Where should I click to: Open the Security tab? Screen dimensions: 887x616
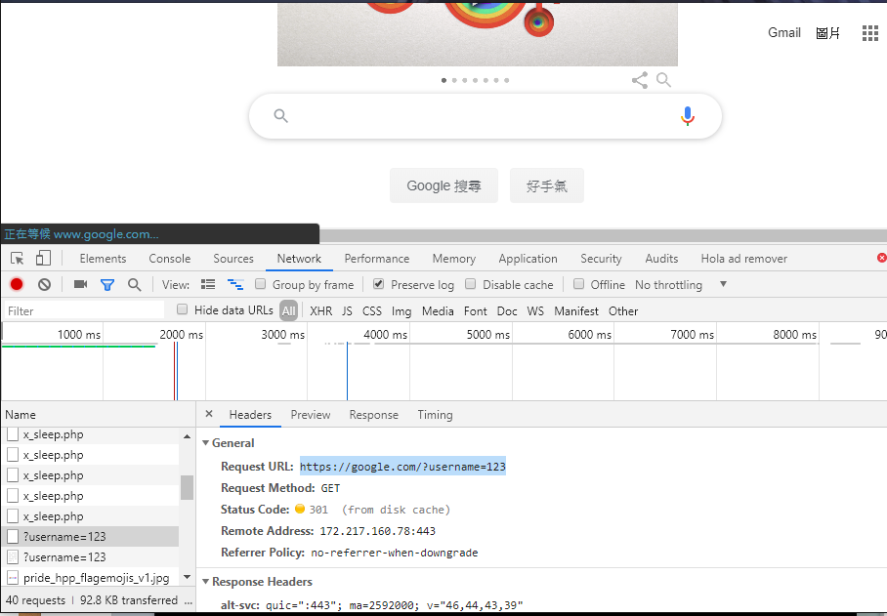601,259
